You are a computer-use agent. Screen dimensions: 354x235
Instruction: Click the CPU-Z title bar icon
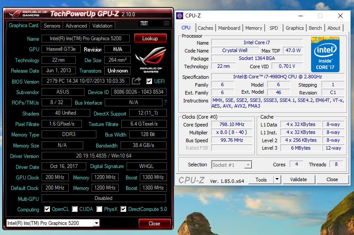click(x=180, y=16)
